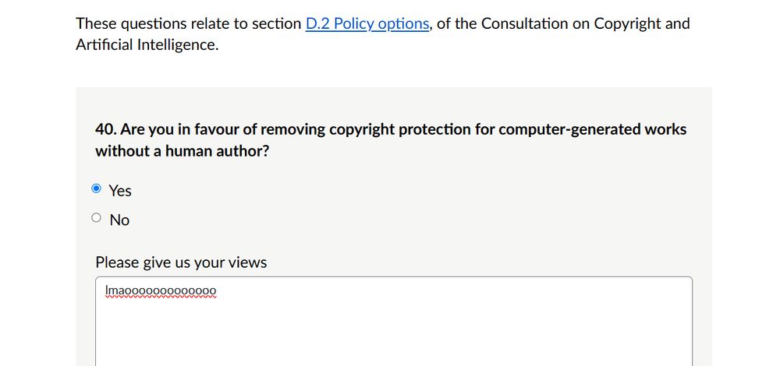Focus the views text area
The image size is (780, 366).
click(x=394, y=327)
